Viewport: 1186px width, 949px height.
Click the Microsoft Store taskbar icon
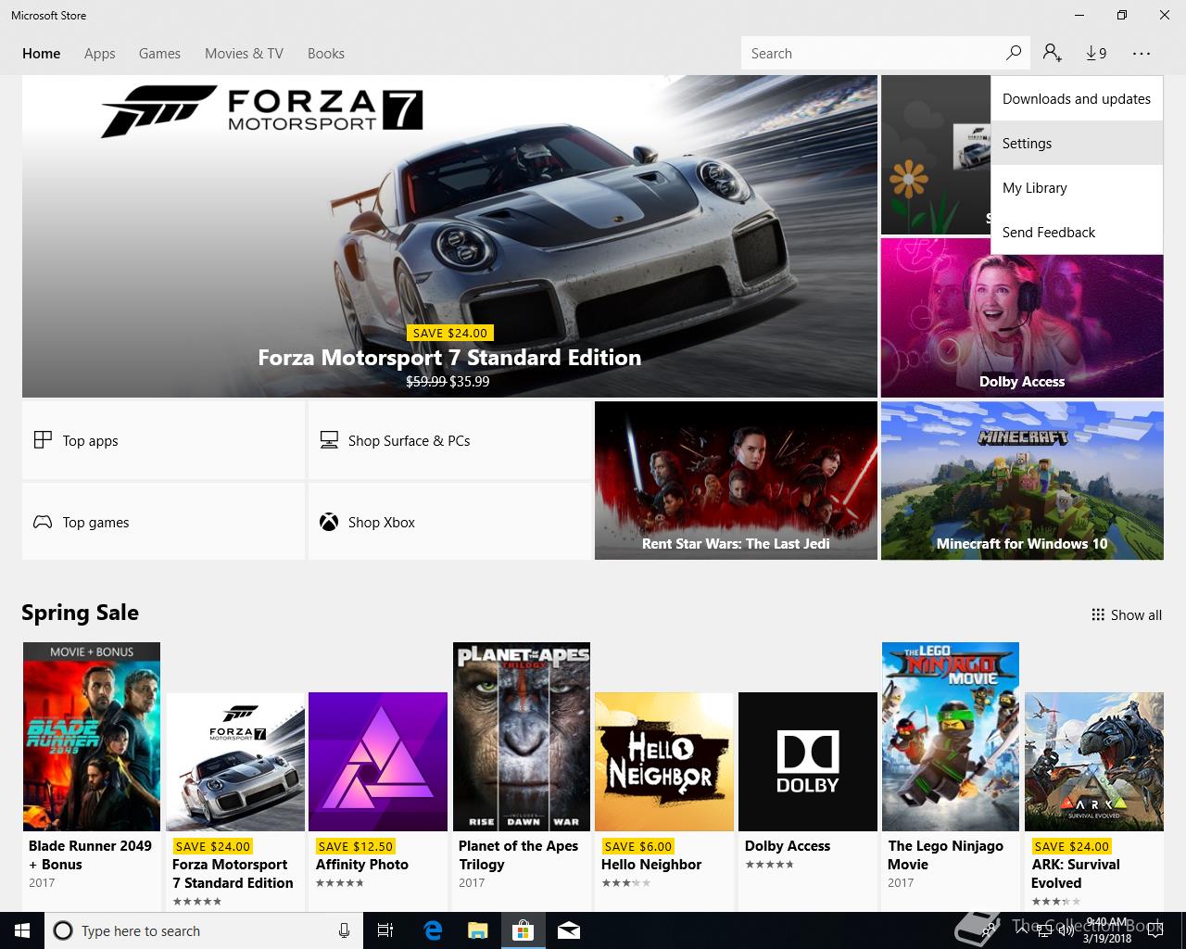pyautogui.click(x=524, y=930)
